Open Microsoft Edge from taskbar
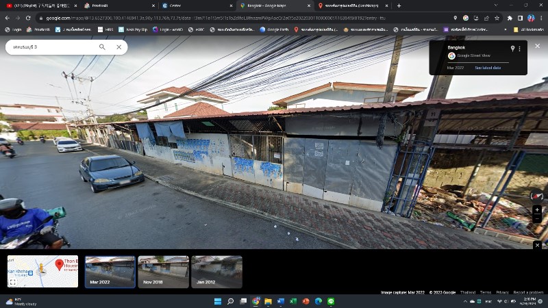The height and width of the screenshot is (308, 548). coord(319,301)
